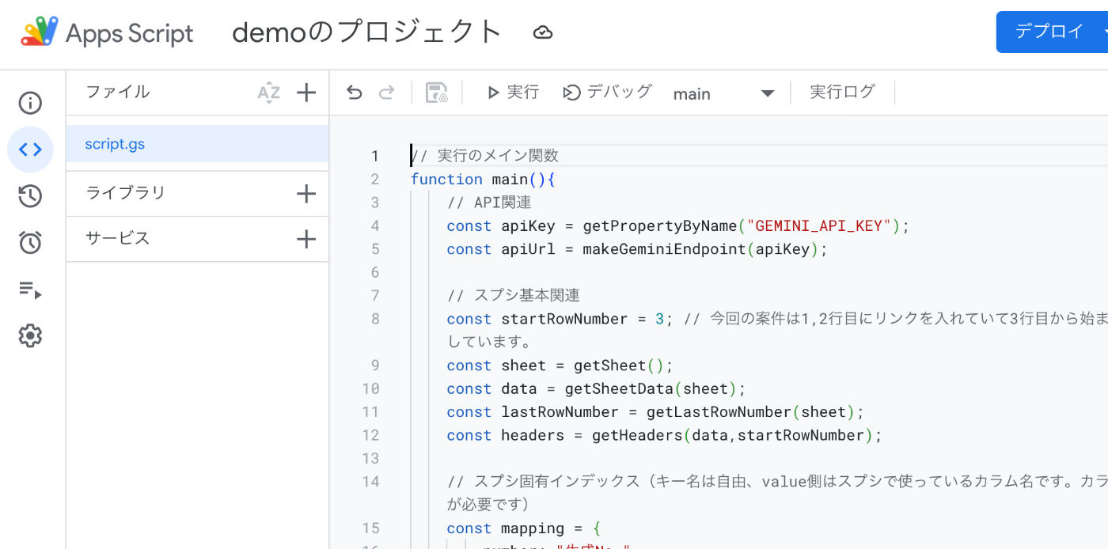
Task: Click the cloud save status icon
Action: [543, 32]
